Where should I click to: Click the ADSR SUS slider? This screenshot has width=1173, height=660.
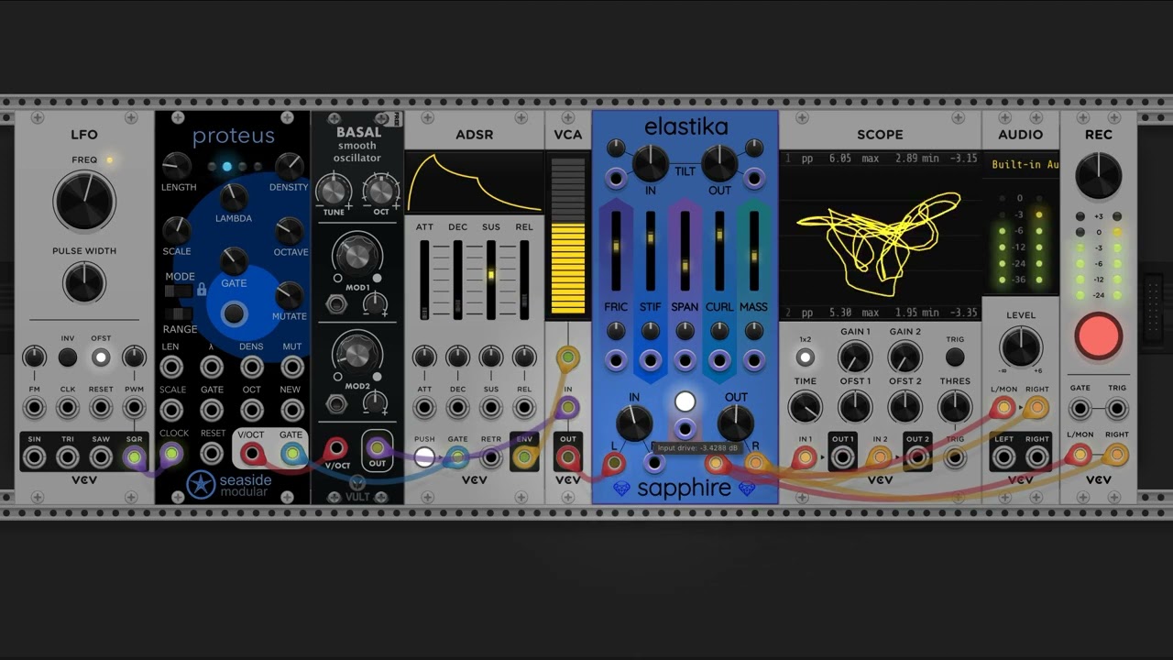491,280
